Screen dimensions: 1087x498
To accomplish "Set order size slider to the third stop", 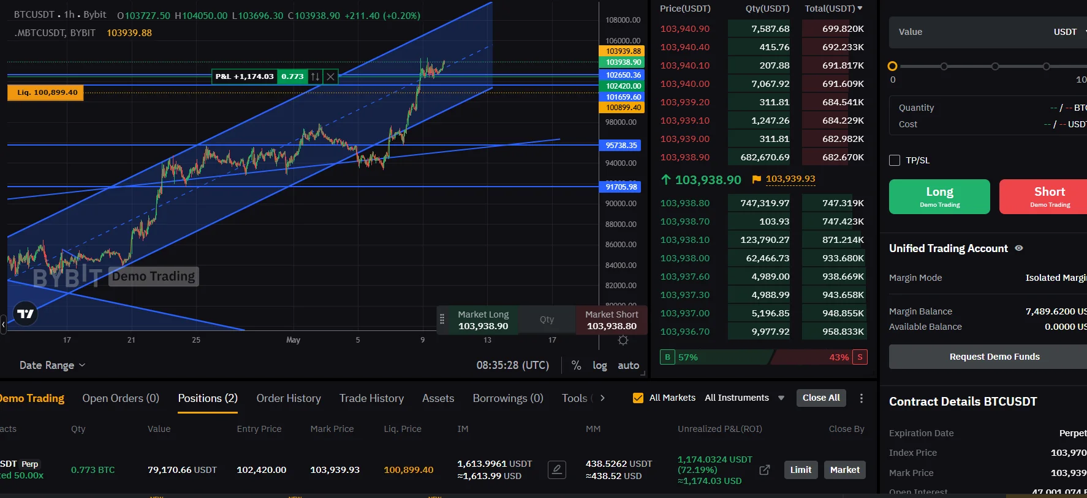I will point(1047,66).
